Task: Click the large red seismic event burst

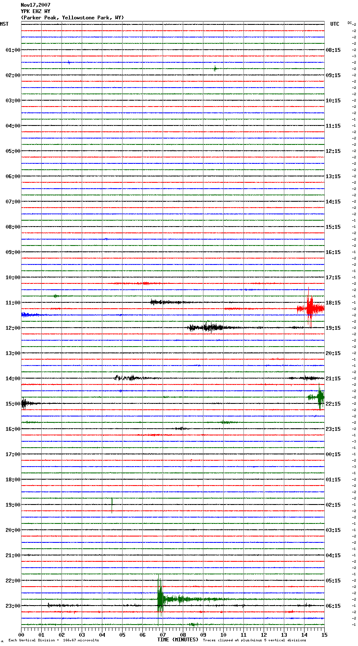Action: click(310, 308)
